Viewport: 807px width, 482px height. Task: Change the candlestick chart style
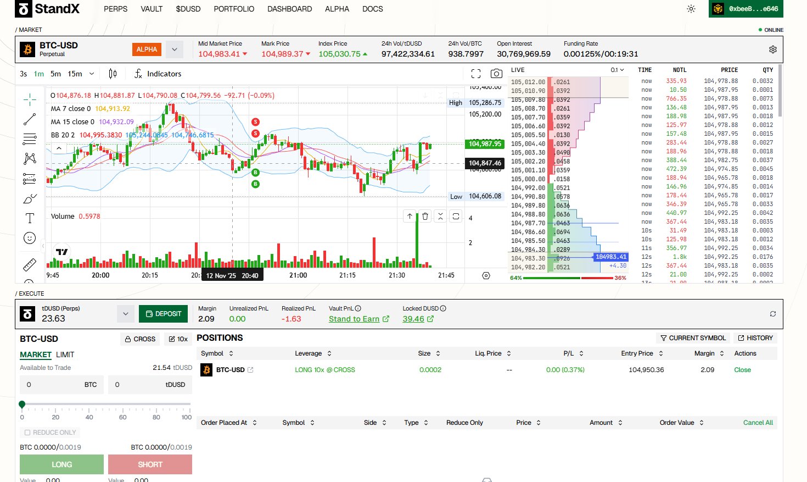pyautogui.click(x=113, y=74)
